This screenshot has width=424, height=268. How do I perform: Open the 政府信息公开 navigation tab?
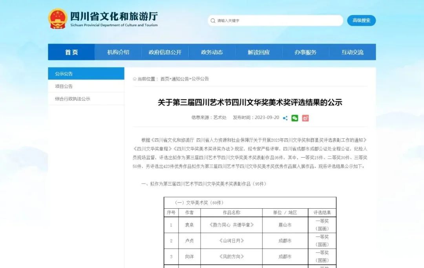click(x=165, y=52)
